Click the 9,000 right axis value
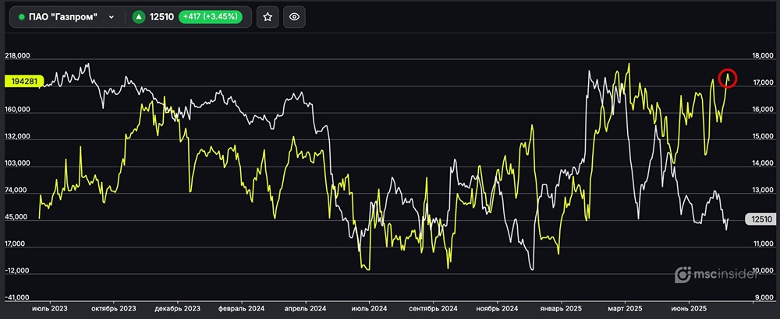The width and height of the screenshot is (780, 319). click(x=764, y=298)
